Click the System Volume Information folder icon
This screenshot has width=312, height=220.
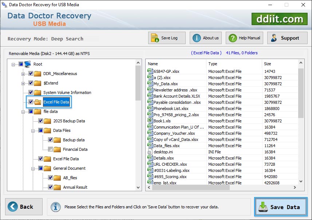tap(37, 93)
